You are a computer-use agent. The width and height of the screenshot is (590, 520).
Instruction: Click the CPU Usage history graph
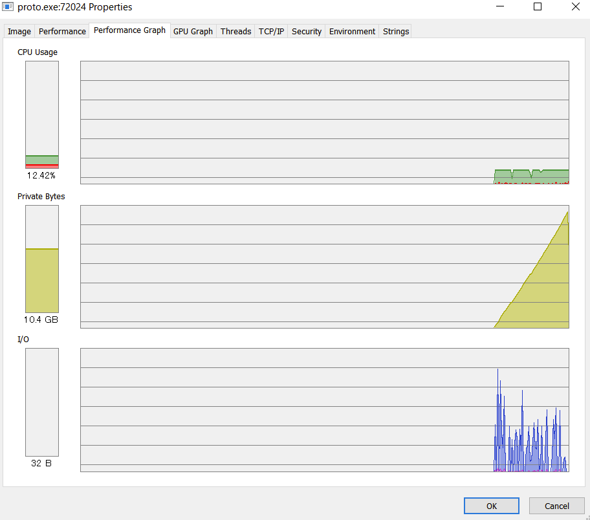click(x=325, y=123)
